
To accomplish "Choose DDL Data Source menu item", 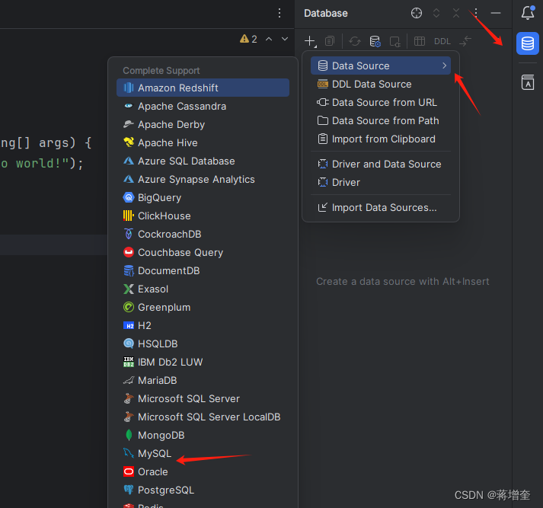I will coord(381,84).
